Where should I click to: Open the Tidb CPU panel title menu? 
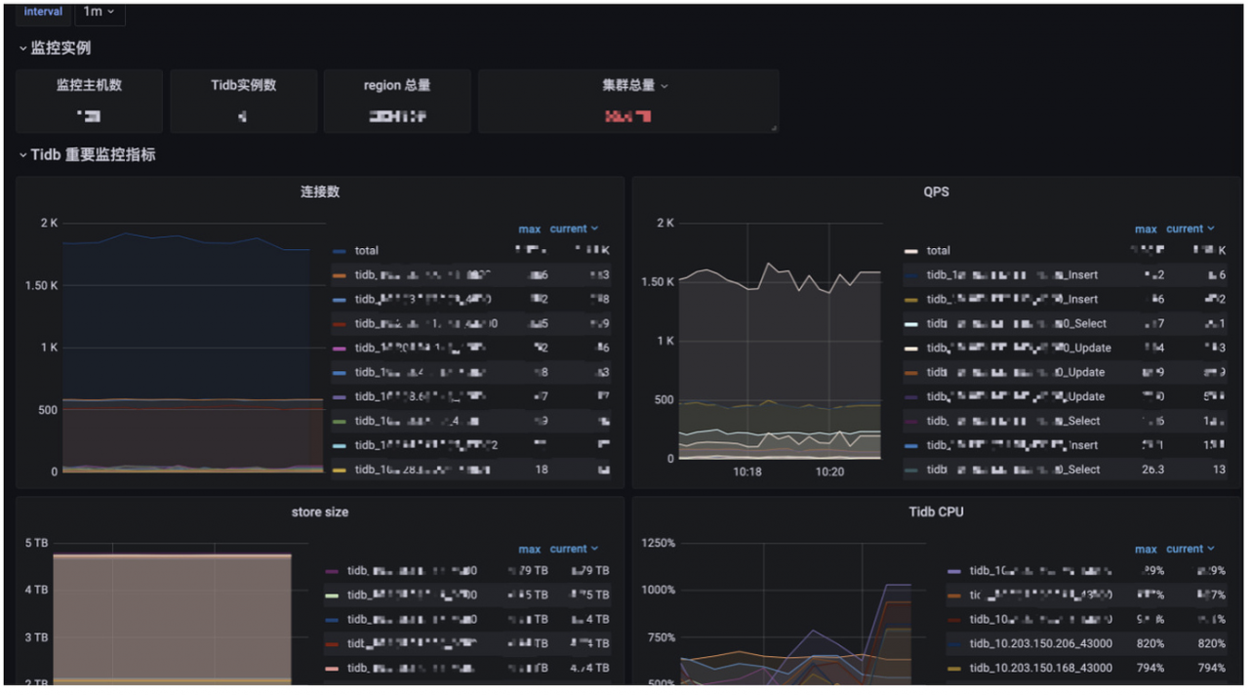[936, 511]
